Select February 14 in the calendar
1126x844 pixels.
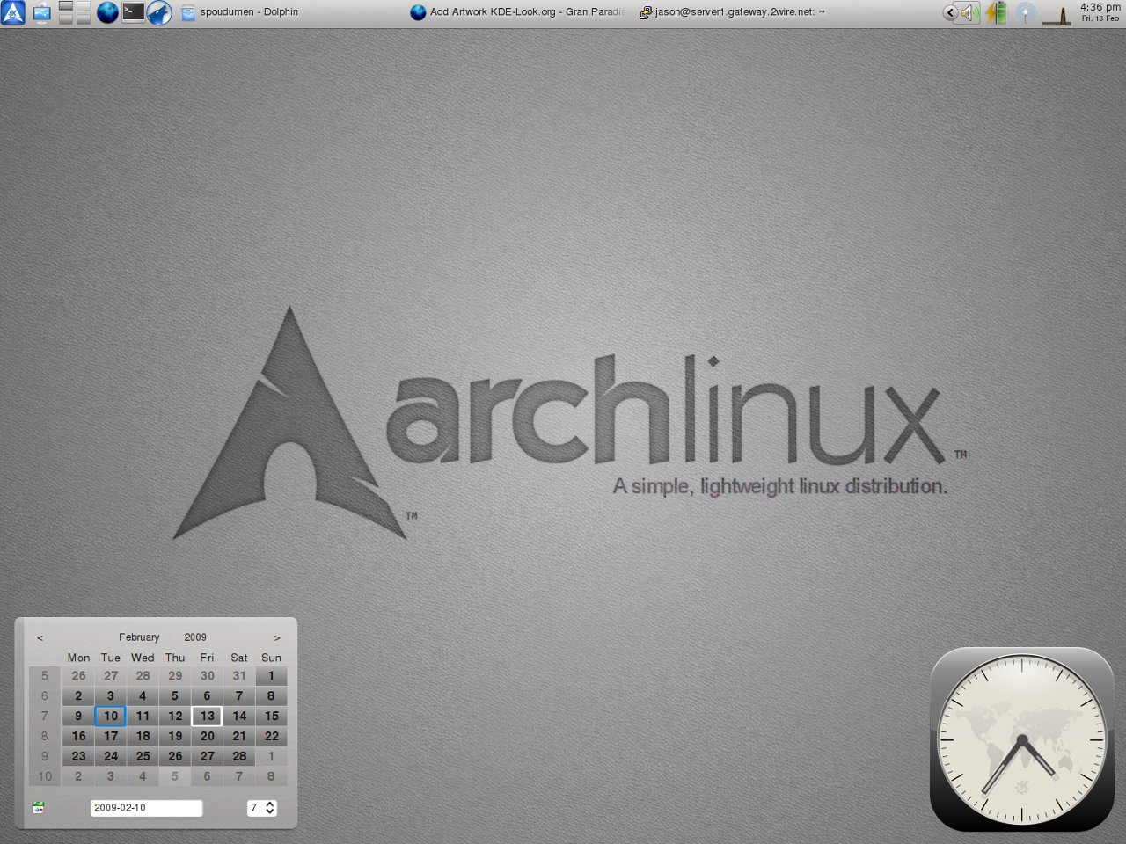pyautogui.click(x=239, y=716)
